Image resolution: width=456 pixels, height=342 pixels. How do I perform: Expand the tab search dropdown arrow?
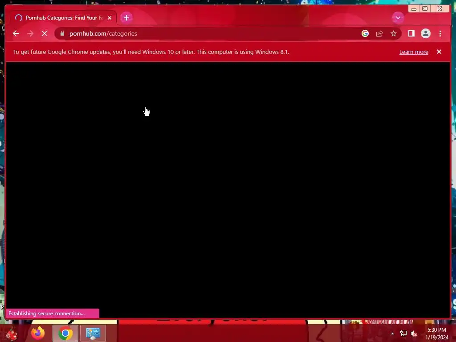point(398,18)
